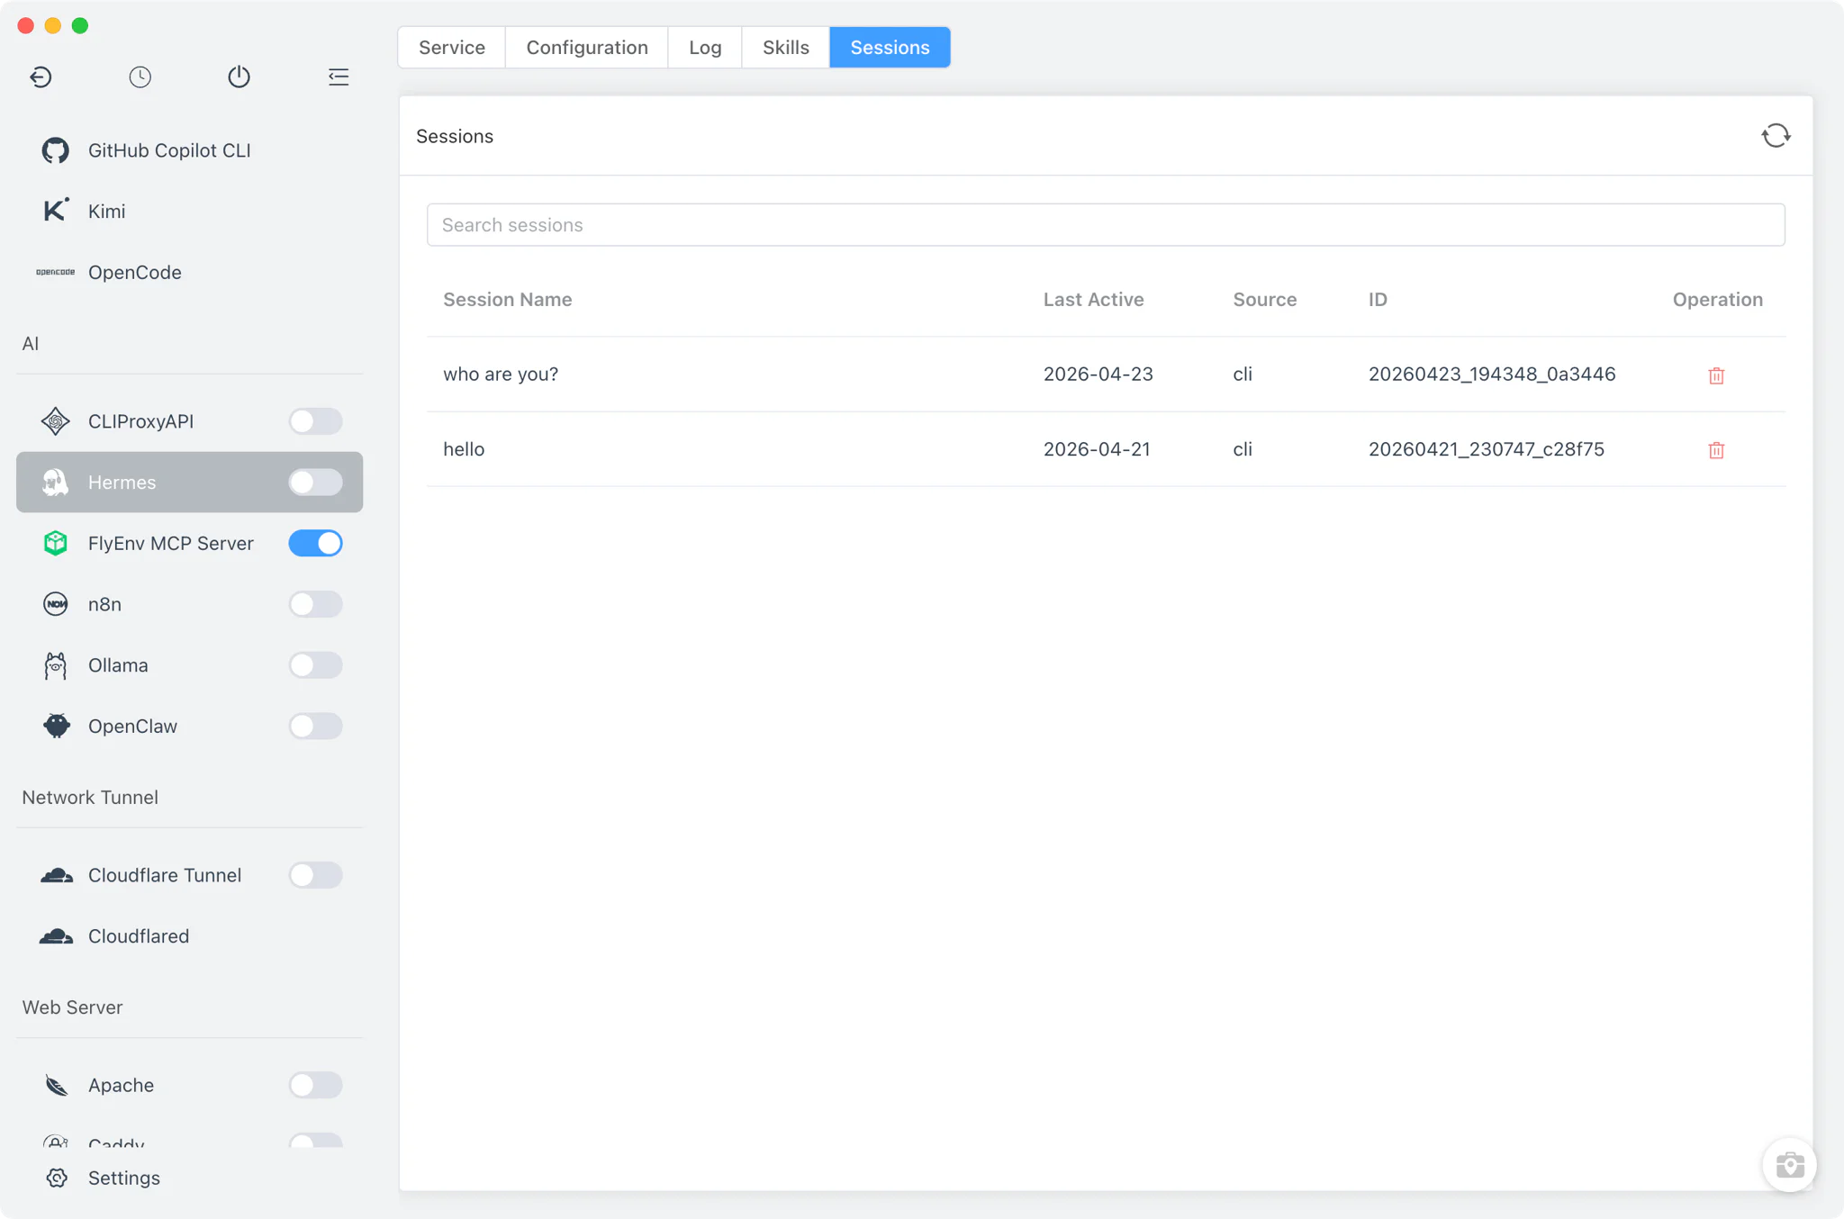Click the 2026-04-21 last active date
This screenshot has width=1844, height=1219.
point(1097,449)
